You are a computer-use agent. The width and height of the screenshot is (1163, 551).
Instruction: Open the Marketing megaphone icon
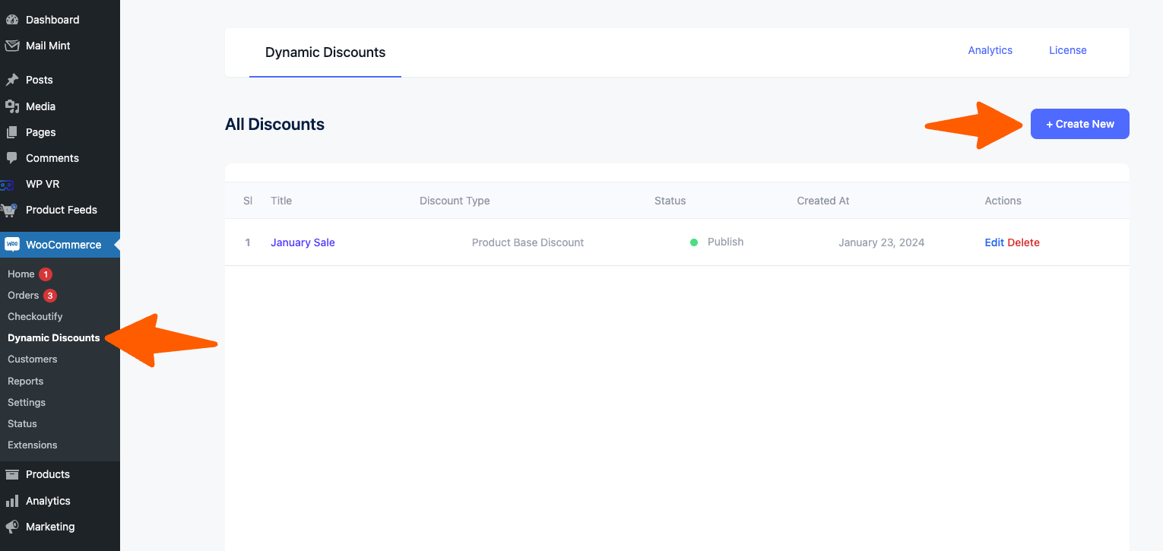(12, 527)
